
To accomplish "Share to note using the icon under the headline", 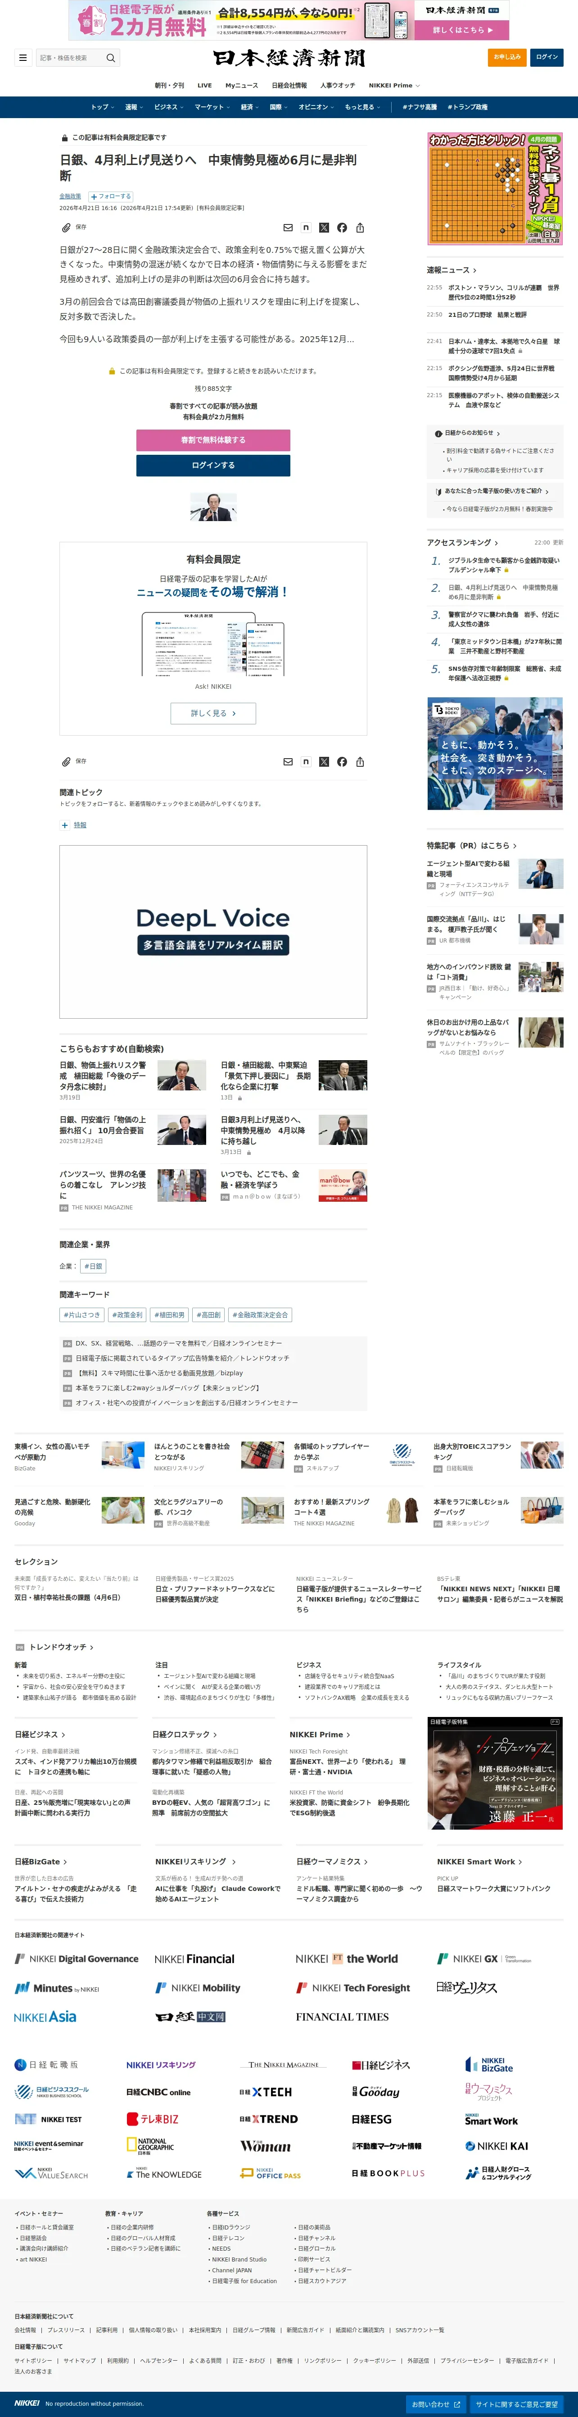I will [x=305, y=227].
